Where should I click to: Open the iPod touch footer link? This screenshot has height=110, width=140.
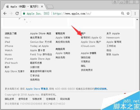(11, 63)
